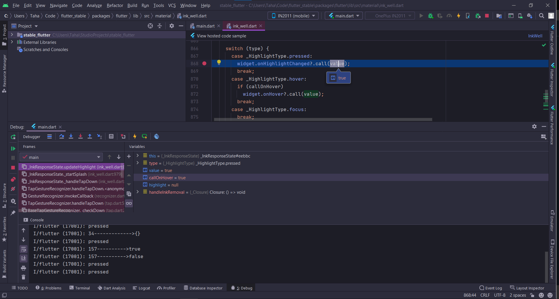Image resolution: width=559 pixels, height=299 pixels.
Task: Open the IN2011 device selector dropdown
Action: tap(293, 15)
